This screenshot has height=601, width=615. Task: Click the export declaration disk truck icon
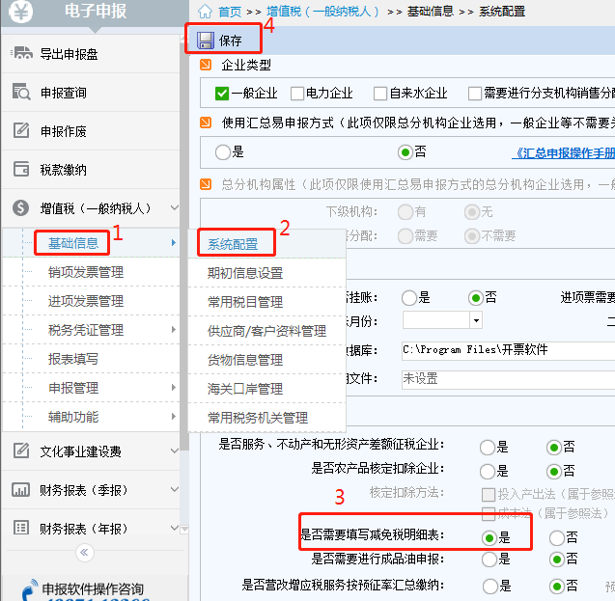click(x=21, y=52)
